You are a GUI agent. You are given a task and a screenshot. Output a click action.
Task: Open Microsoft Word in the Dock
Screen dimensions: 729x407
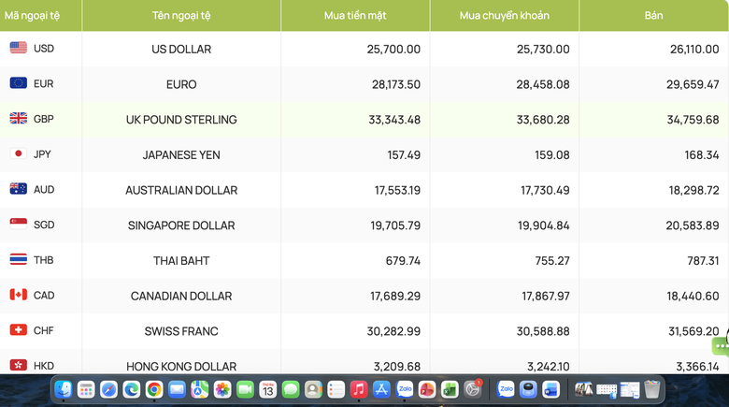point(550,389)
